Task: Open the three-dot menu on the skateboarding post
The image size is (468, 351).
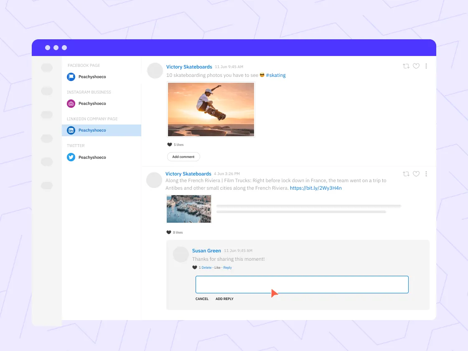Action: pyautogui.click(x=426, y=66)
